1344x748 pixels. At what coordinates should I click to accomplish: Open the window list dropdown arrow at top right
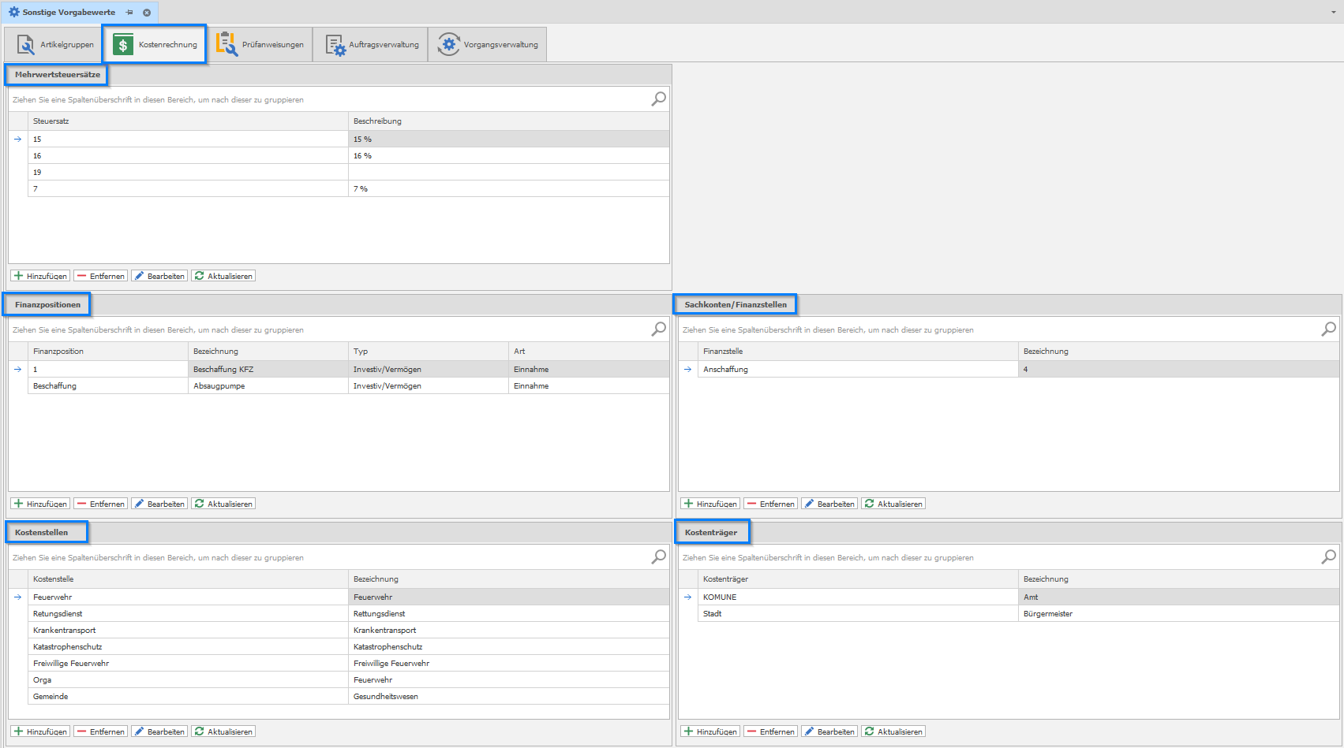click(1333, 13)
